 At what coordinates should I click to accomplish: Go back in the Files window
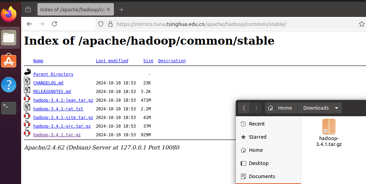tap(244, 108)
